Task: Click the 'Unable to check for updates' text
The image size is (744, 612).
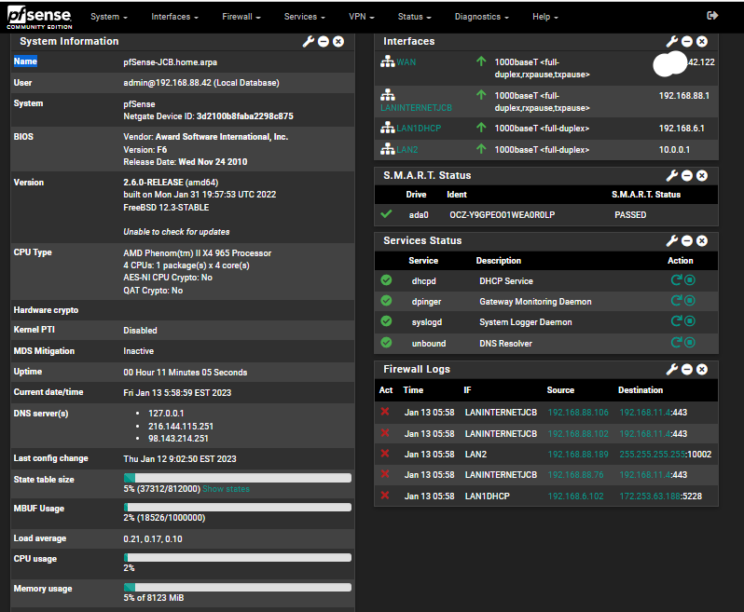Action: pyautogui.click(x=176, y=232)
